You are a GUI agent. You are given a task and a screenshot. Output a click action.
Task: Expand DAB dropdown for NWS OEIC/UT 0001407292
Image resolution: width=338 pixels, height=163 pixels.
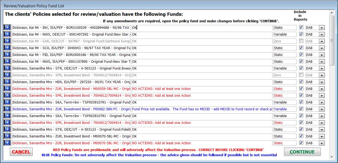click(322, 35)
